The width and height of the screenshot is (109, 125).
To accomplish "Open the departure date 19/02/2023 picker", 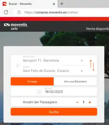I will pos(54,92).
